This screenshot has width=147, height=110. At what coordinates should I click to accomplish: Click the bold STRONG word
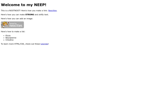(x=29, y=15)
